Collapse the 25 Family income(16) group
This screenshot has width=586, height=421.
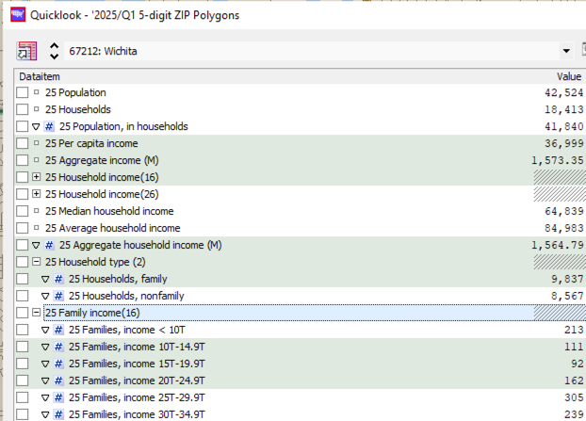[36, 313]
